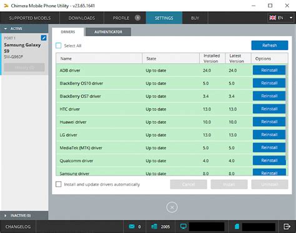Click the grayed Uninstall button
This screenshot has height=233, width=296.
[x=270, y=184]
